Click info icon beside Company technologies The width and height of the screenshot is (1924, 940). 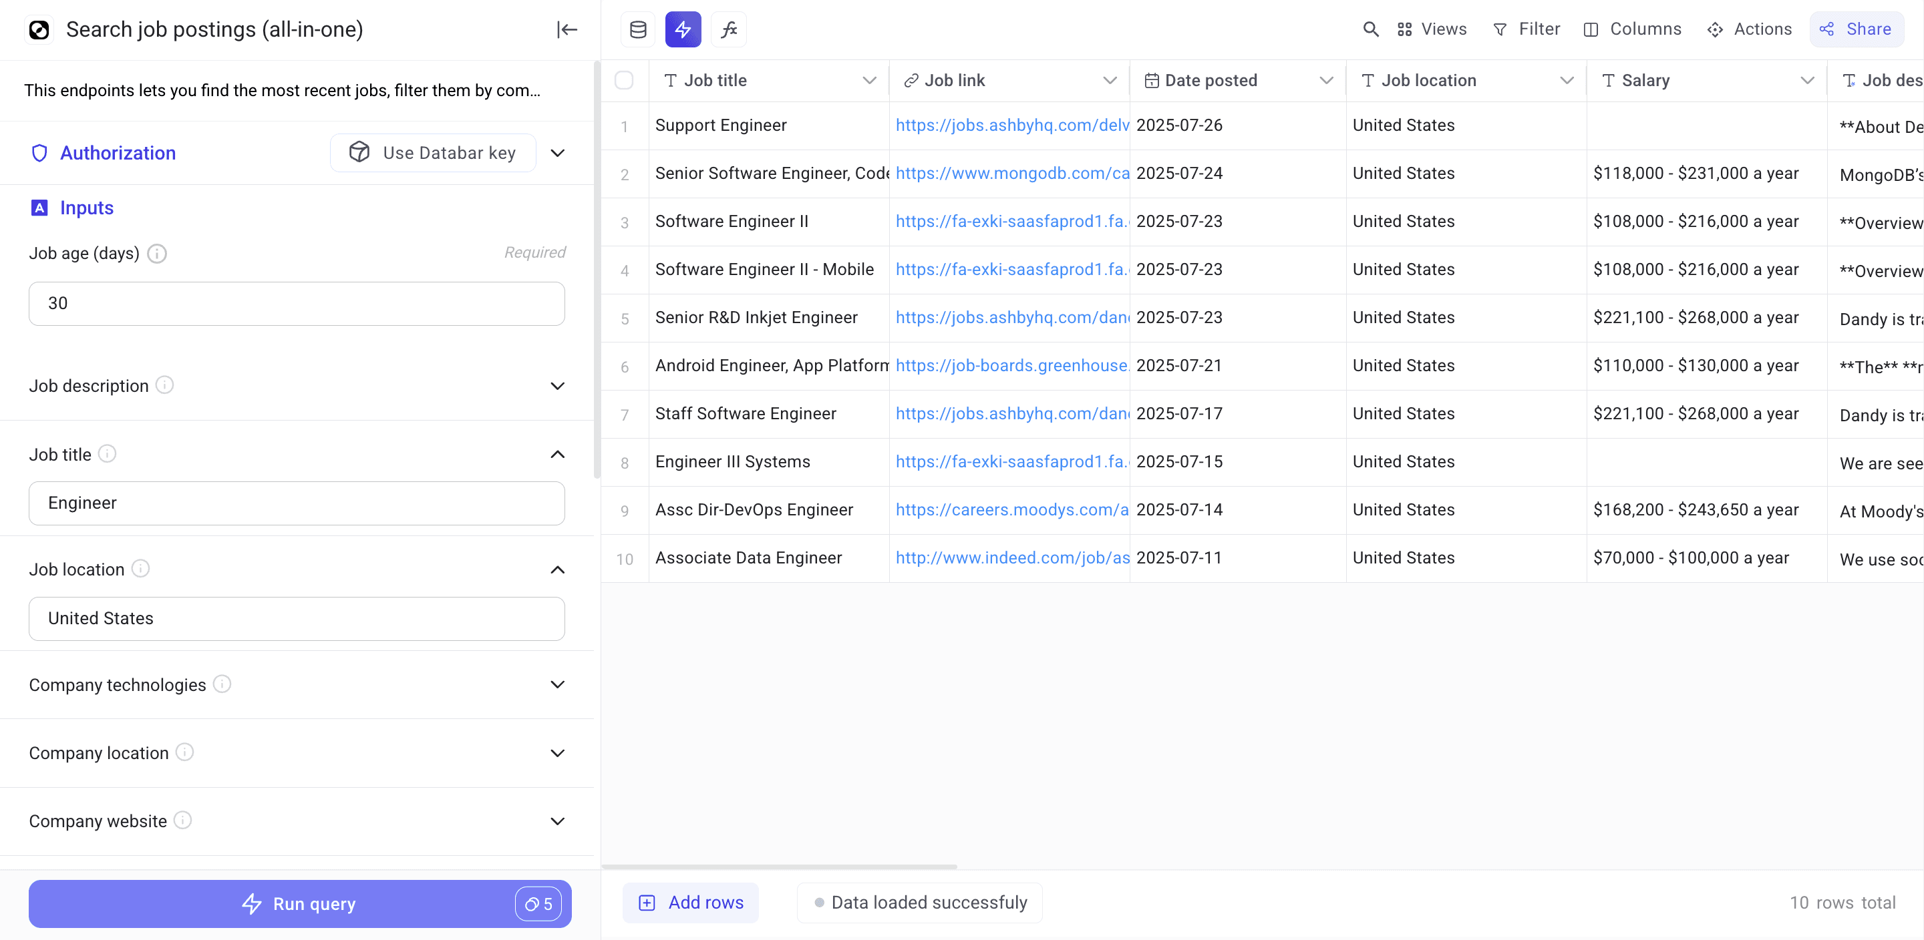(x=222, y=684)
